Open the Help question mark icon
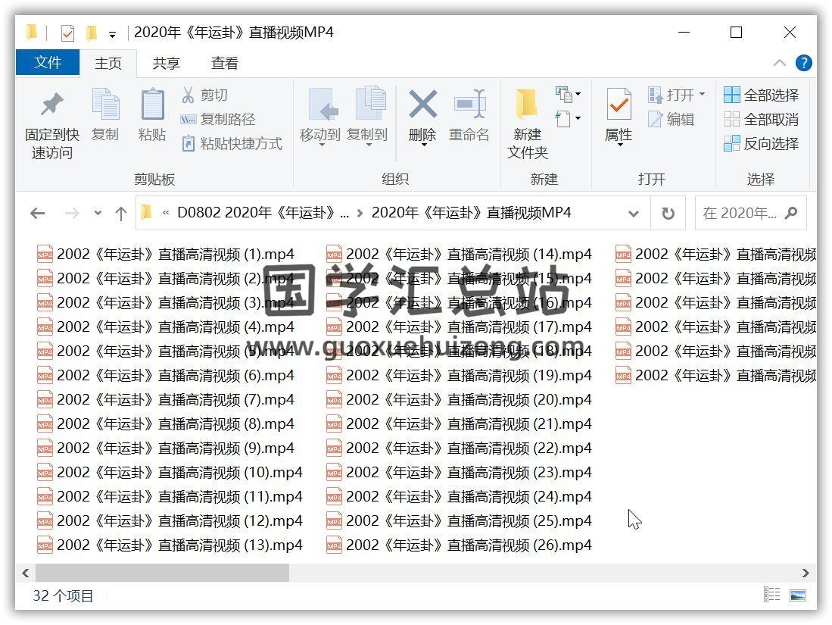Viewport: 832px width, 625px height. 803,64
